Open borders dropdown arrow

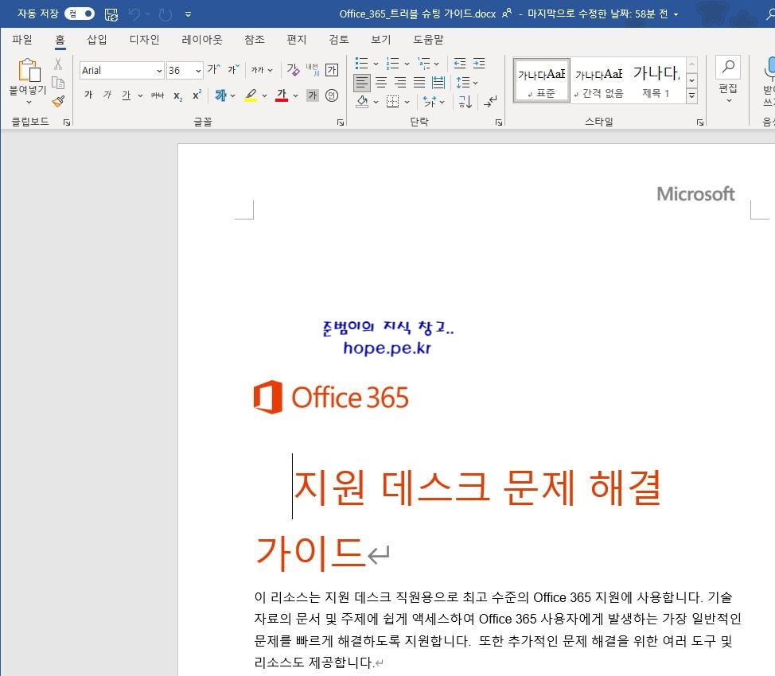coord(407,103)
